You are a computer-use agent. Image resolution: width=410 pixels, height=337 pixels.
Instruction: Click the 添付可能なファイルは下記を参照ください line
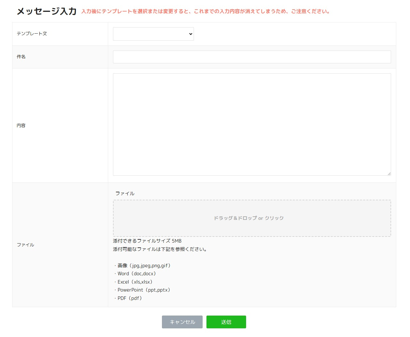pyautogui.click(x=160, y=249)
